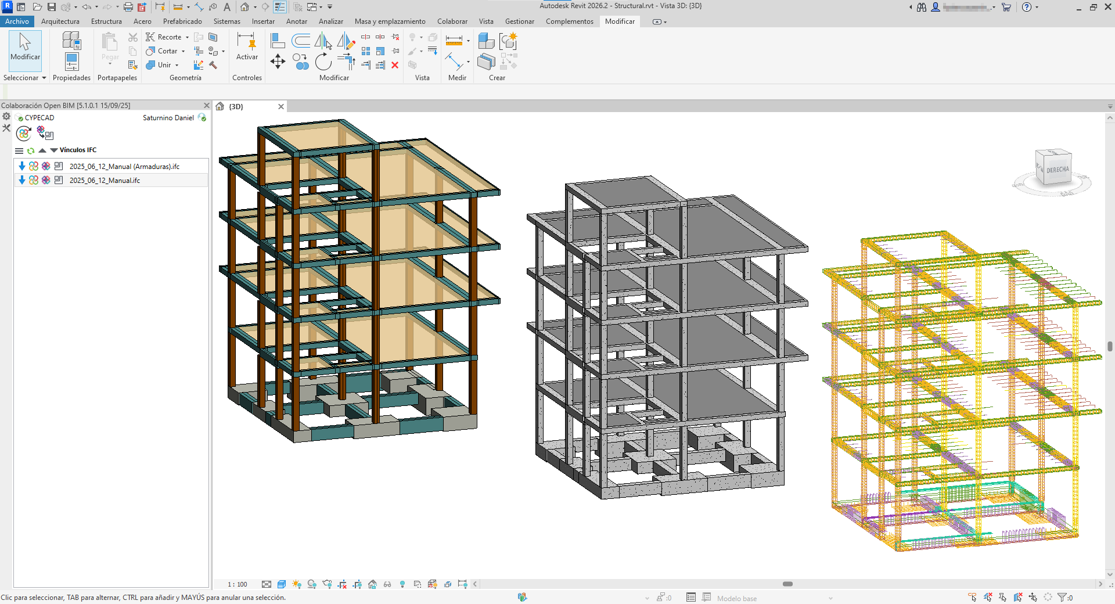Select 2025_06_12_Manual (Armaduras).ifc in list

pos(124,166)
